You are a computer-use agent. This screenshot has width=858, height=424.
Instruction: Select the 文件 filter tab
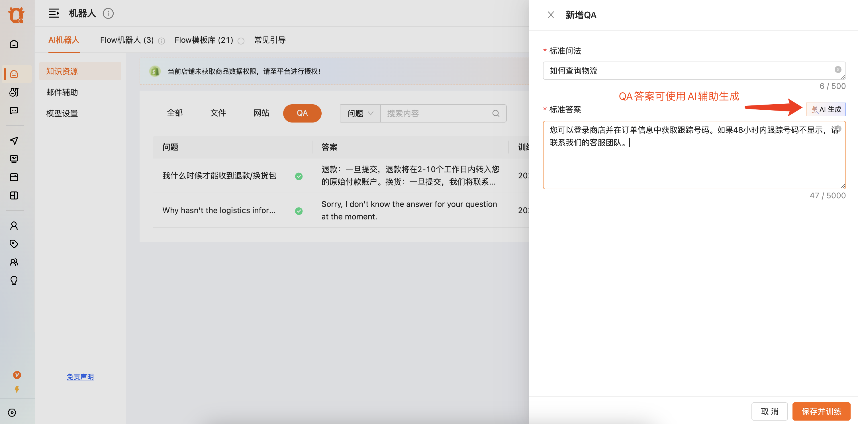point(218,113)
